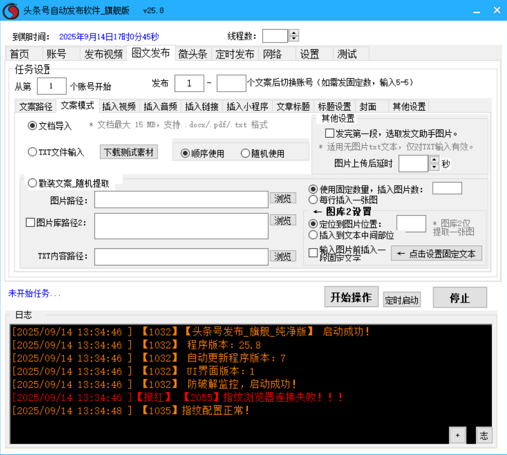Increase 线程数 with the up stepper arrow
Screen dimensions: 507x455
pyautogui.click(x=294, y=33)
